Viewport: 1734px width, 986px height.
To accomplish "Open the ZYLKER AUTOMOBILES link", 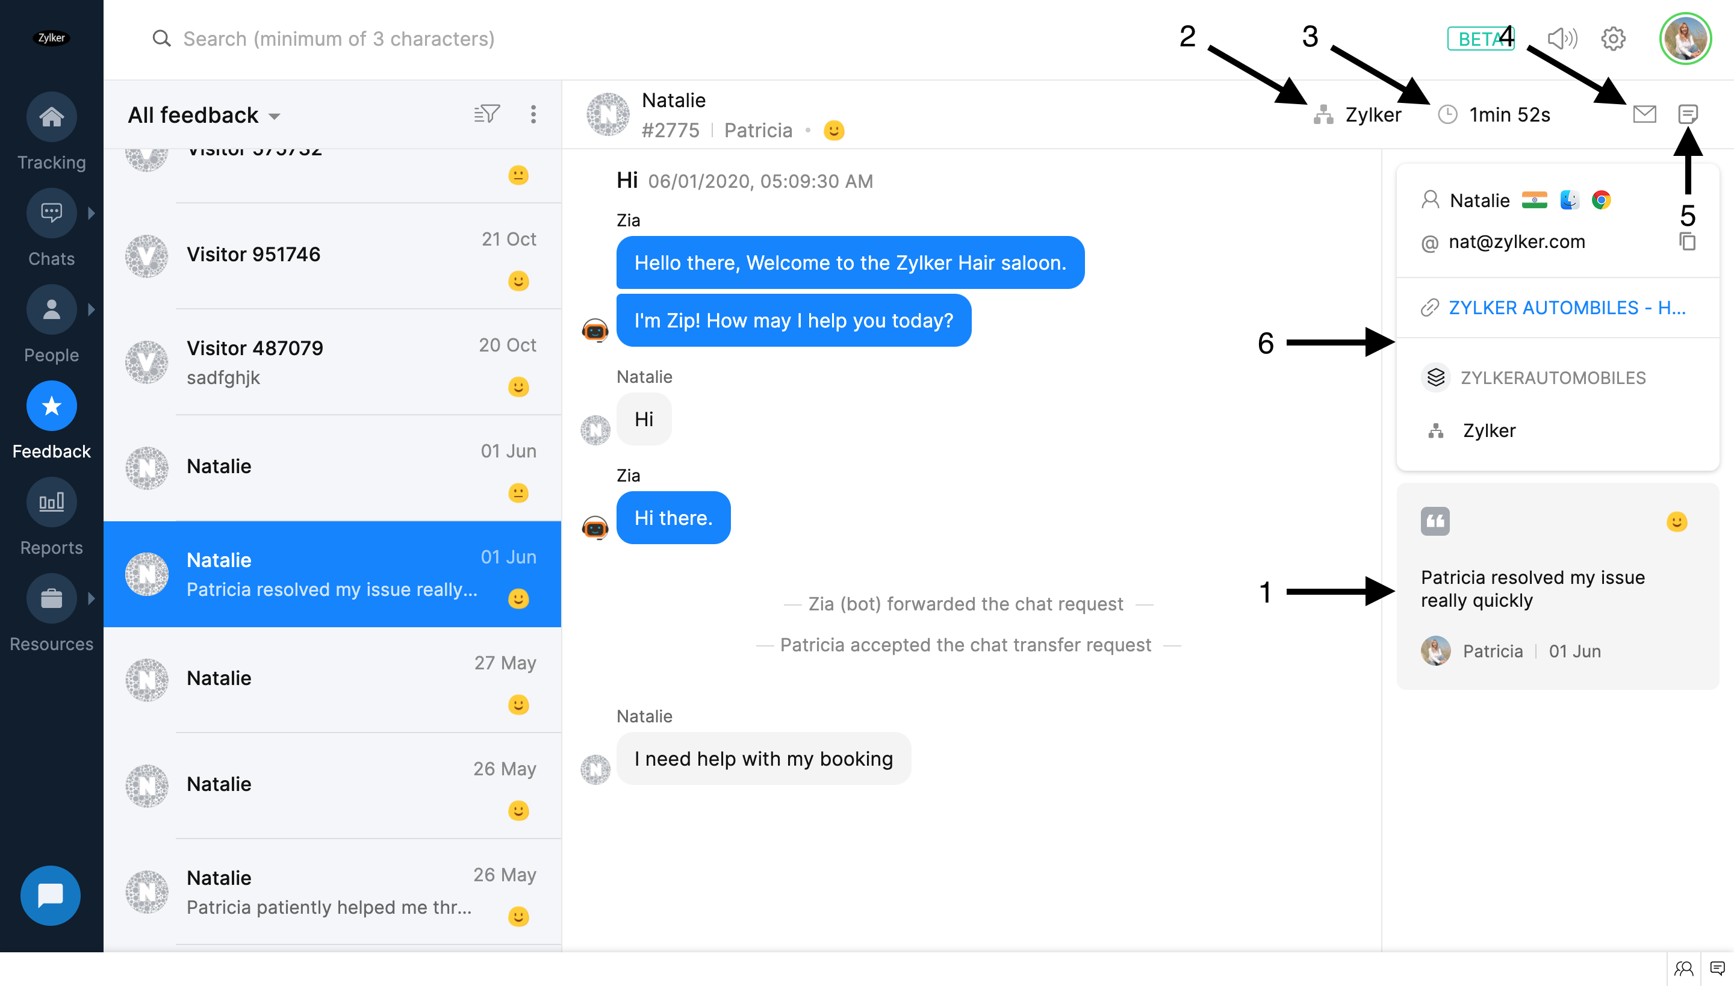I will click(1566, 308).
